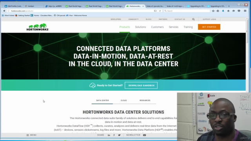
Task: Select the Cloud section tab
Action: (x=124, y=100)
